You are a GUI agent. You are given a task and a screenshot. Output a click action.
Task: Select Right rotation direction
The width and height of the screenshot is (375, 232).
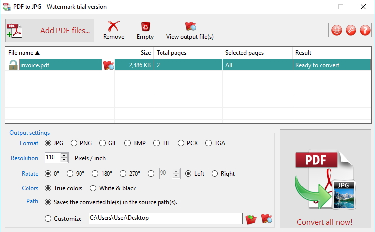point(215,174)
